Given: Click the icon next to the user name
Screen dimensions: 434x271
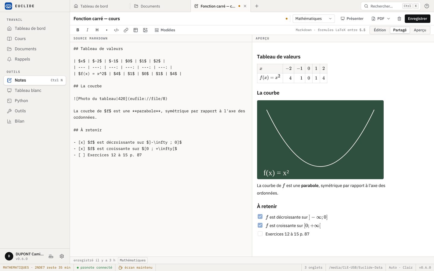Looking at the screenshot, I should point(51,256).
